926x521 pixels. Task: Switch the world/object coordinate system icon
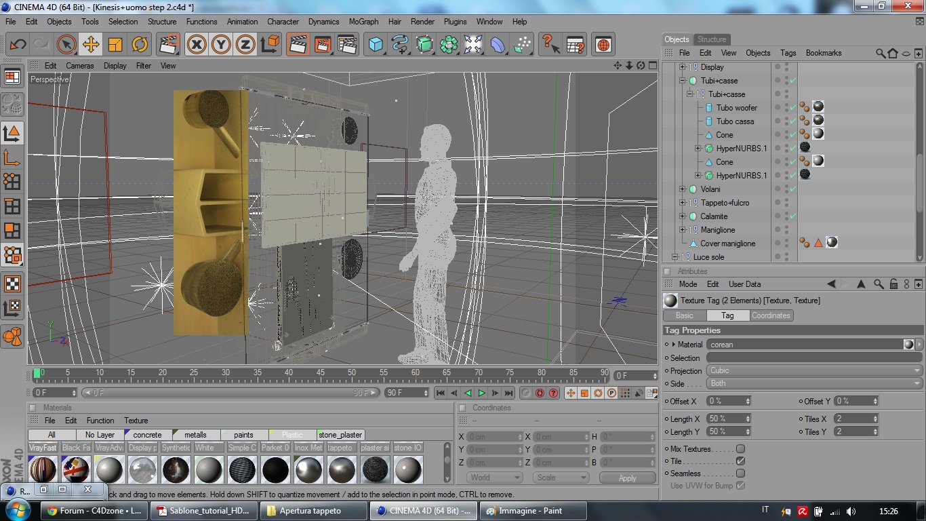270,45
